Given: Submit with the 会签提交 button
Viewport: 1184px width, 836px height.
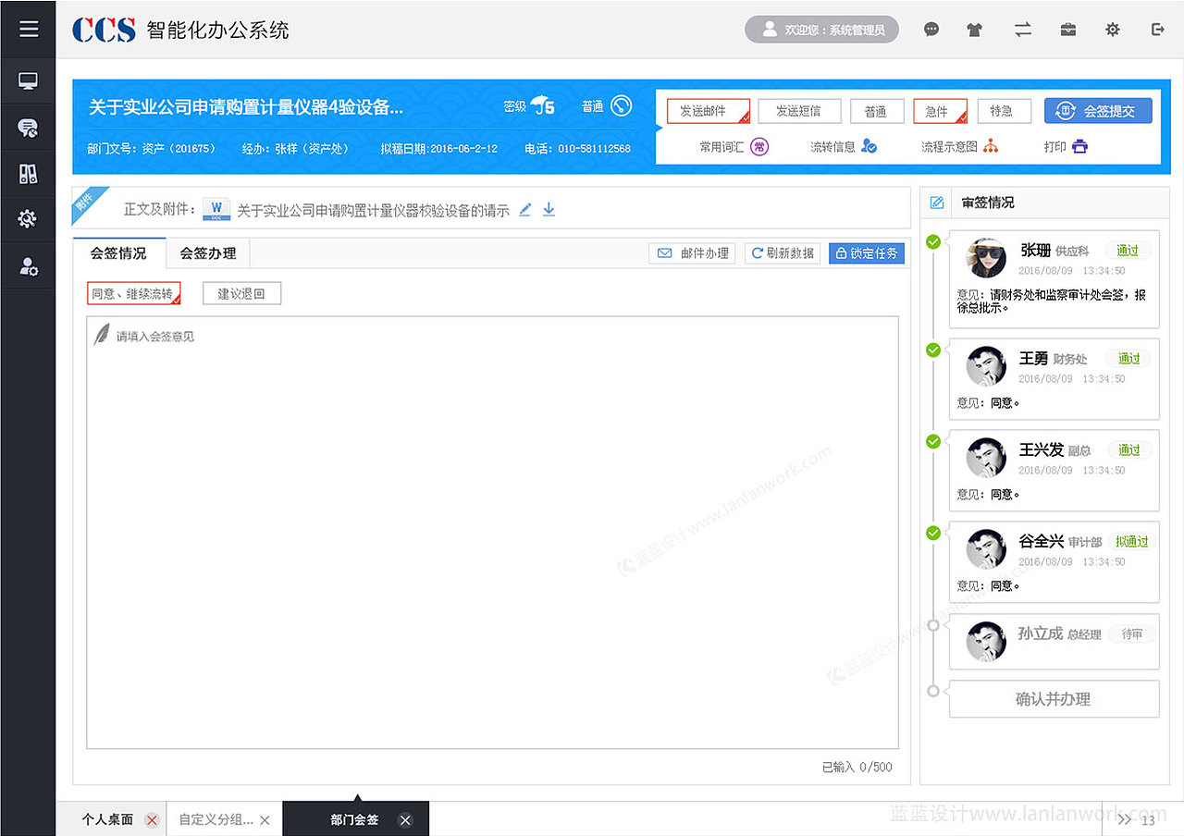Looking at the screenshot, I should click(1100, 110).
